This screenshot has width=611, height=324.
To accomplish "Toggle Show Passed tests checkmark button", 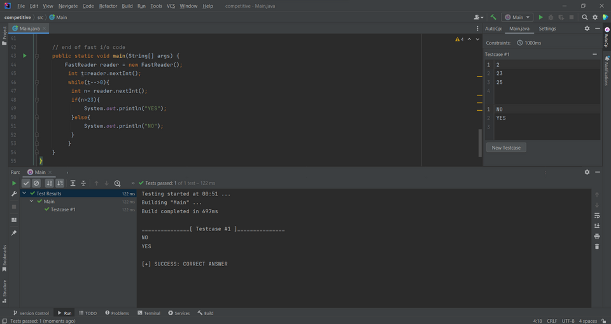I will [26, 183].
